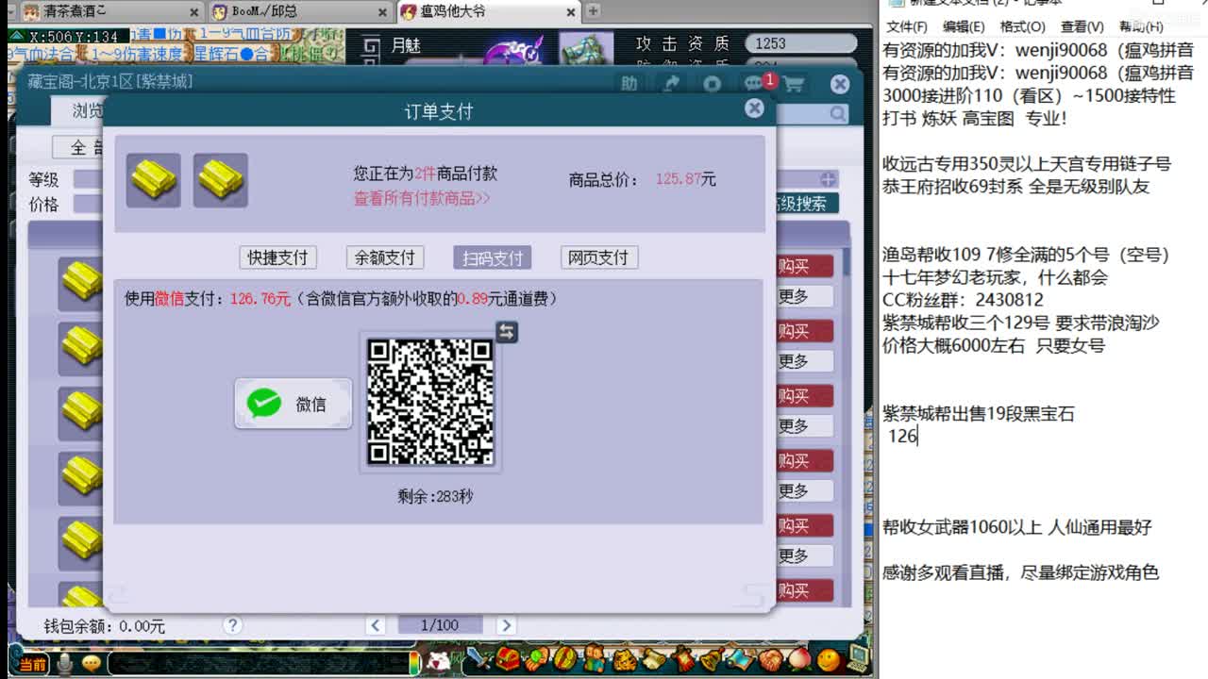Image resolution: width=1208 pixels, height=679 pixels.
Task: Click the 微信 payment button
Action: (294, 404)
